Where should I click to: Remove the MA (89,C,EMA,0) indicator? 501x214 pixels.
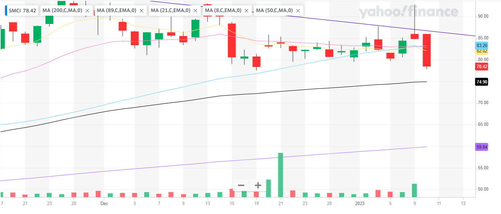pyautogui.click(x=141, y=11)
